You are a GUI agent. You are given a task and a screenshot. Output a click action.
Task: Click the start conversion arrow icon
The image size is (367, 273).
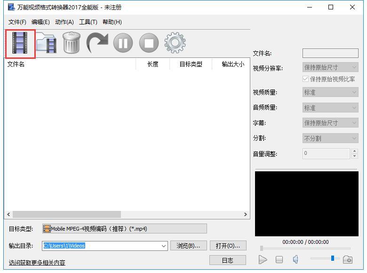click(x=97, y=43)
